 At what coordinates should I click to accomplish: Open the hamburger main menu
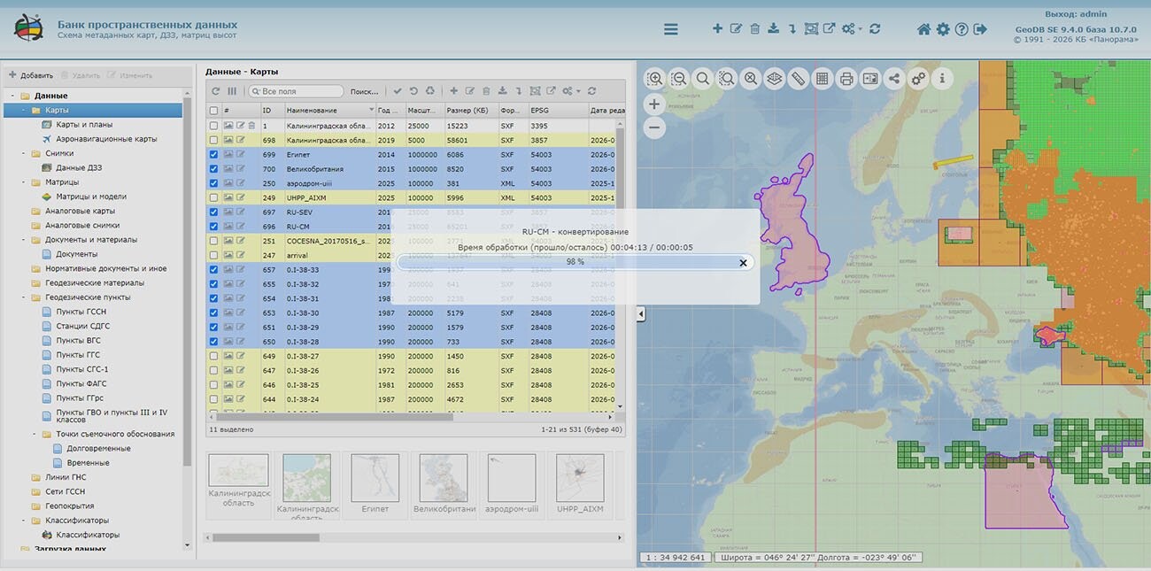671,29
